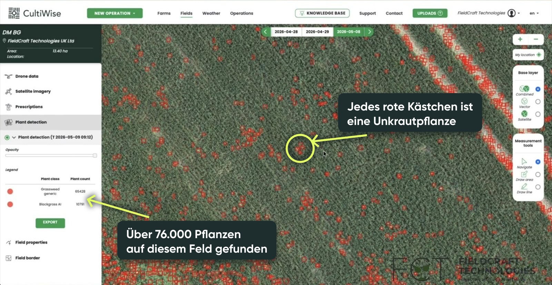Select the Draw area tool icon
The width and height of the screenshot is (552, 285).
[x=524, y=174]
